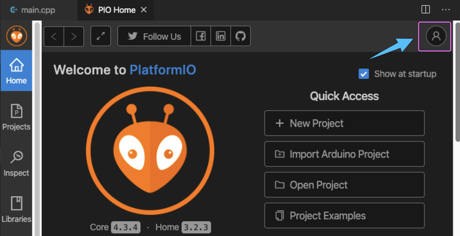Uncheck the Show at startup checkbox

pyautogui.click(x=364, y=73)
